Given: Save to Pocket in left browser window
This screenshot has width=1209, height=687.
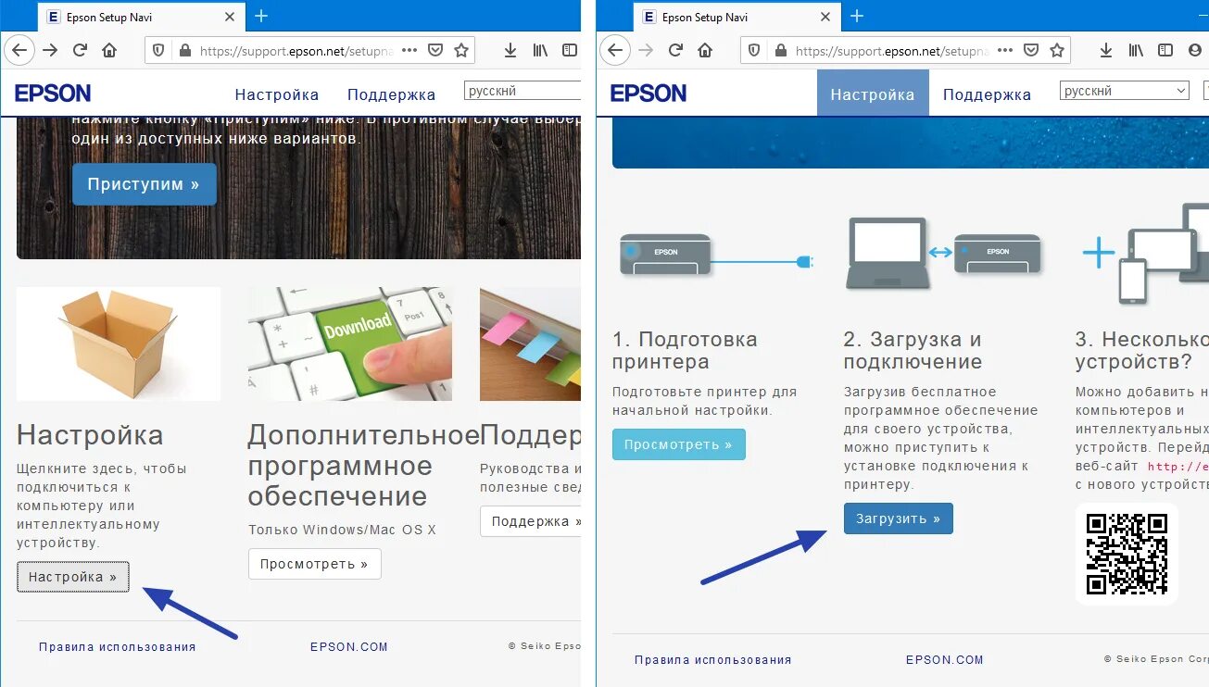Looking at the screenshot, I should 434,51.
